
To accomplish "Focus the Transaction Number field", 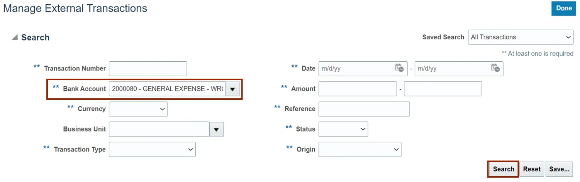I will point(148,69).
